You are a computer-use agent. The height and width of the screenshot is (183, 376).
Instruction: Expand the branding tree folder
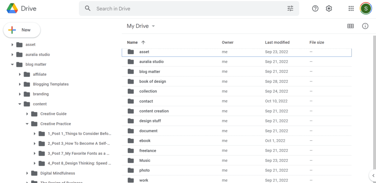point(20,94)
